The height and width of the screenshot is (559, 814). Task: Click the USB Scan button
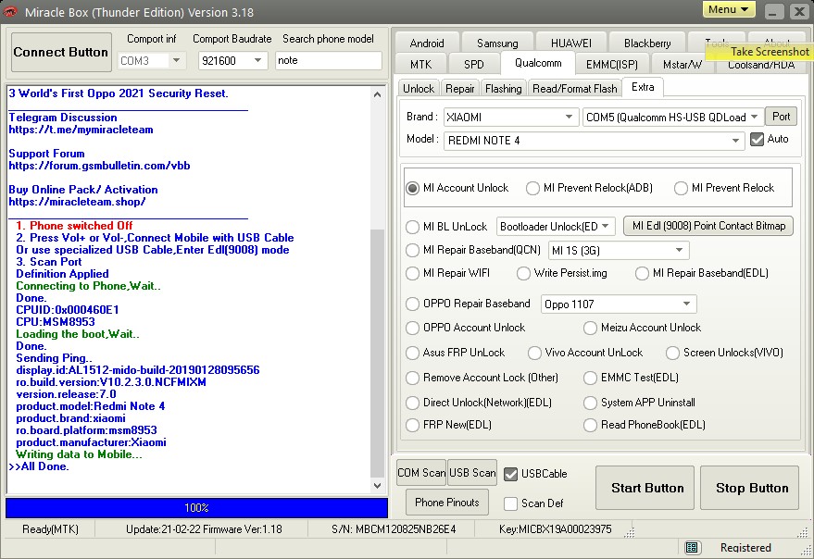(472, 473)
